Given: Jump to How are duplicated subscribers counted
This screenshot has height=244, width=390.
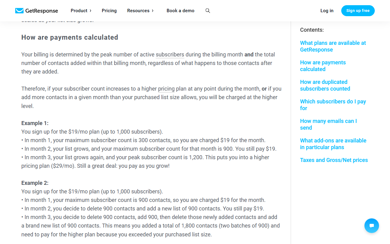Looking at the screenshot, I should pos(325,85).
